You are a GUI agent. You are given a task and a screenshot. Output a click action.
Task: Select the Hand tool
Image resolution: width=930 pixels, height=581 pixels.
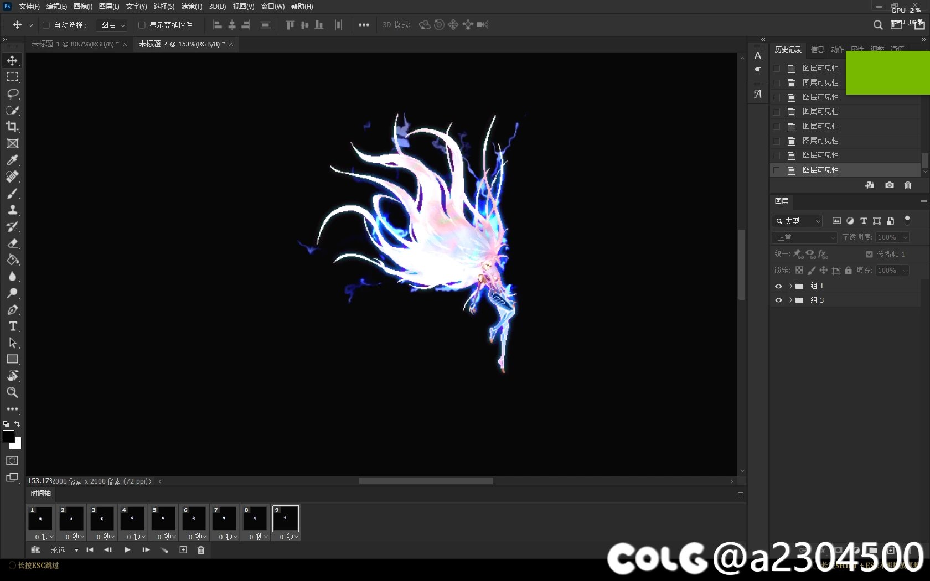pos(12,376)
